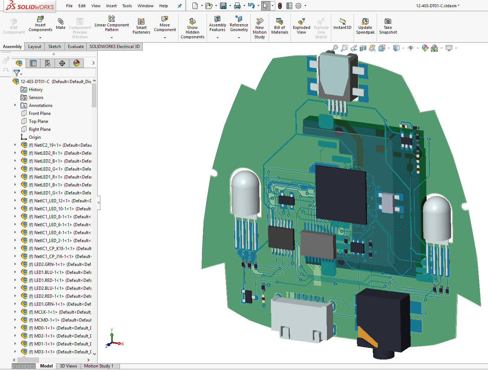Open the Assembly Features dropdown arrow
The width and height of the screenshot is (488, 370).
click(x=217, y=38)
